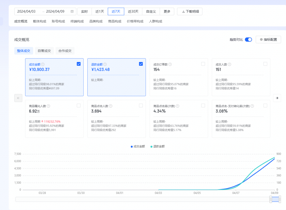286x210 pixels.
Task: Click the chart range slider right handle
Action: coord(280,199)
